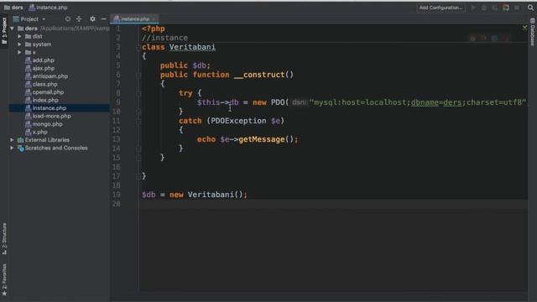Expand External Libraries arrow
Screen dimensions: 537x302
13,140
